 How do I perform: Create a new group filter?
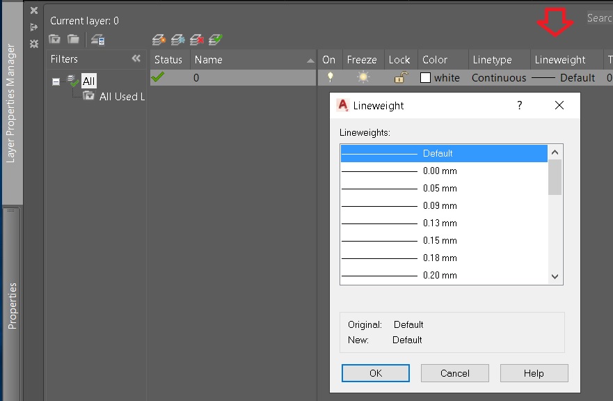pos(73,40)
